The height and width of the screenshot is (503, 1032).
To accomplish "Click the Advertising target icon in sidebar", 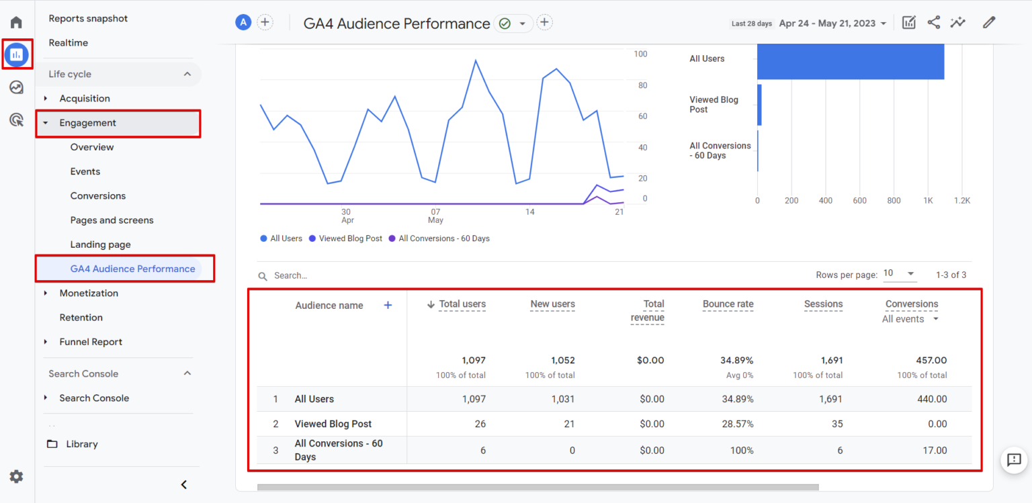I will click(x=16, y=119).
